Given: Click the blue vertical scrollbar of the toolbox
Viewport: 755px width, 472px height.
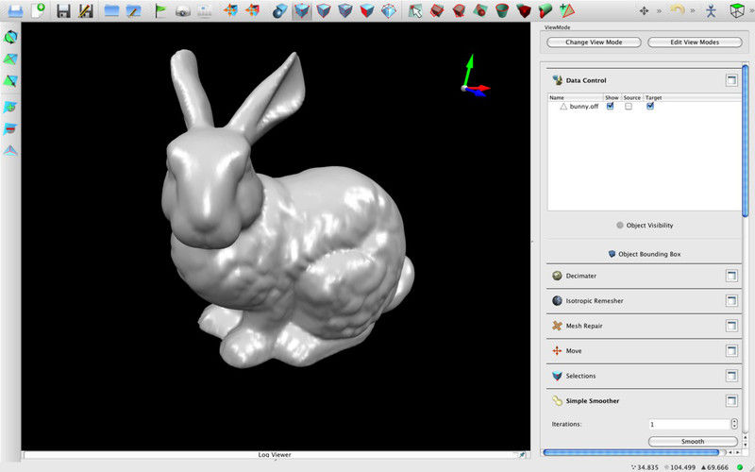Looking at the screenshot, I should click(746, 141).
